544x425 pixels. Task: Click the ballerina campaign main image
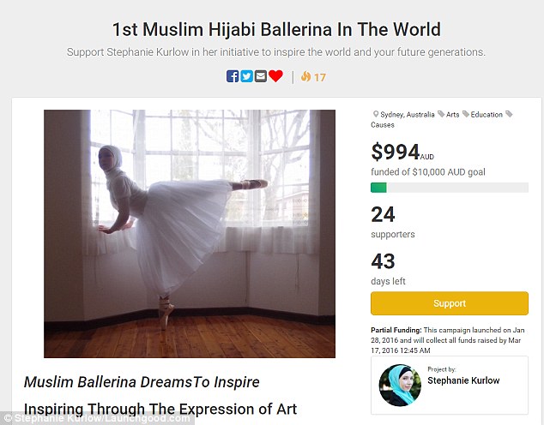pos(190,234)
